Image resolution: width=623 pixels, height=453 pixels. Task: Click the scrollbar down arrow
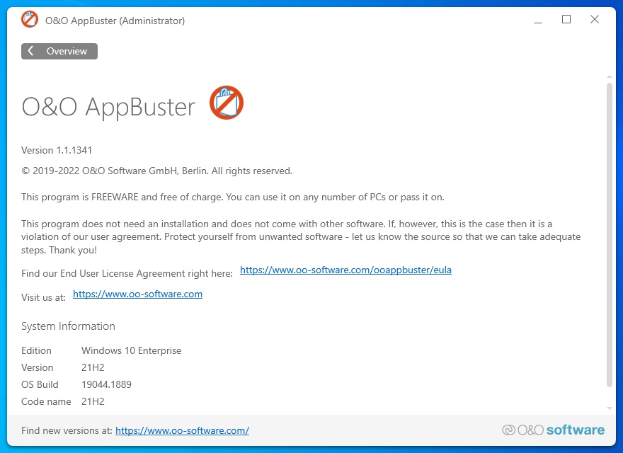610,408
